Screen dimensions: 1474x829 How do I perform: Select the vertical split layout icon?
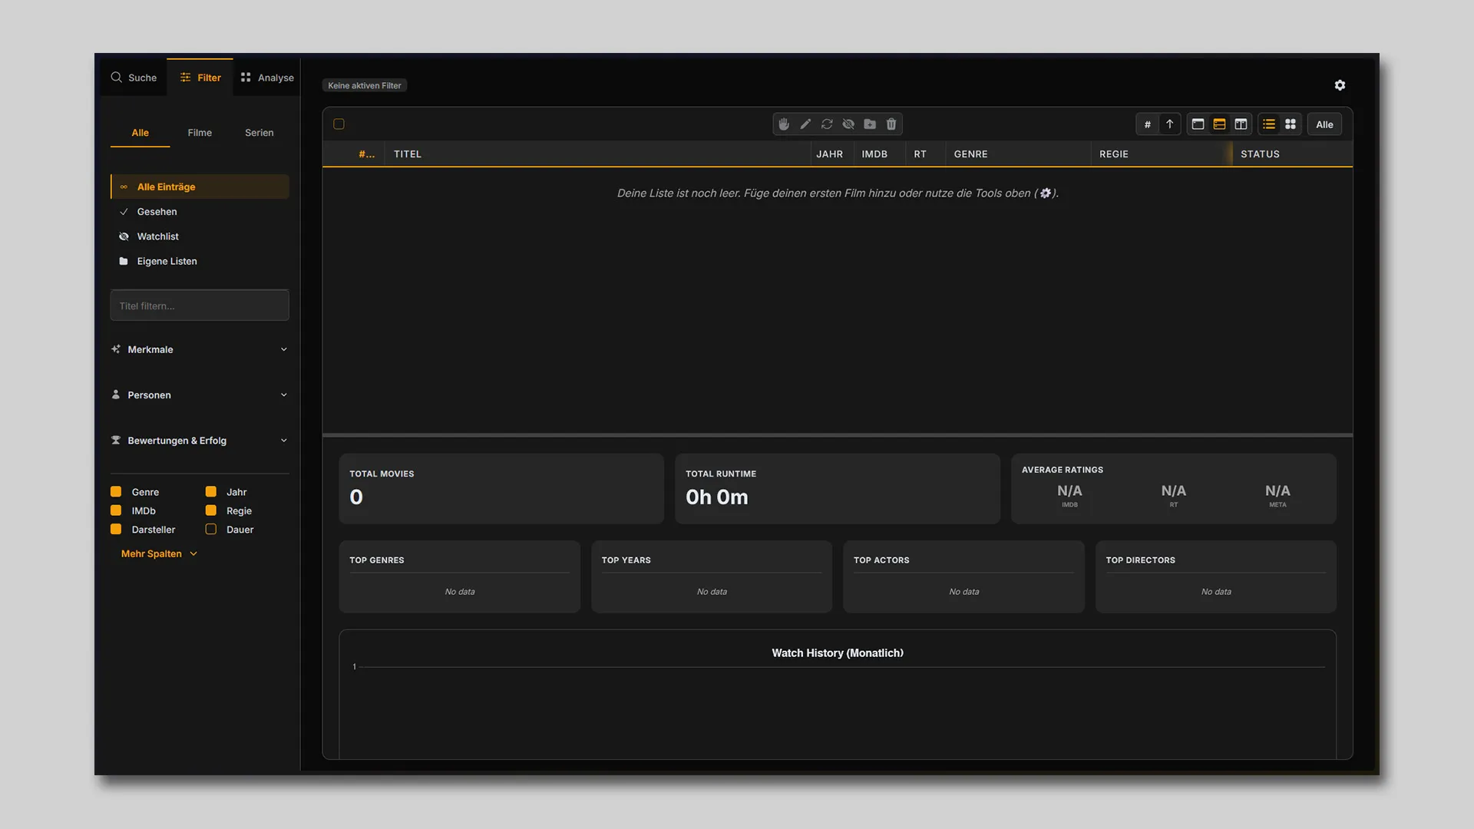click(1241, 124)
